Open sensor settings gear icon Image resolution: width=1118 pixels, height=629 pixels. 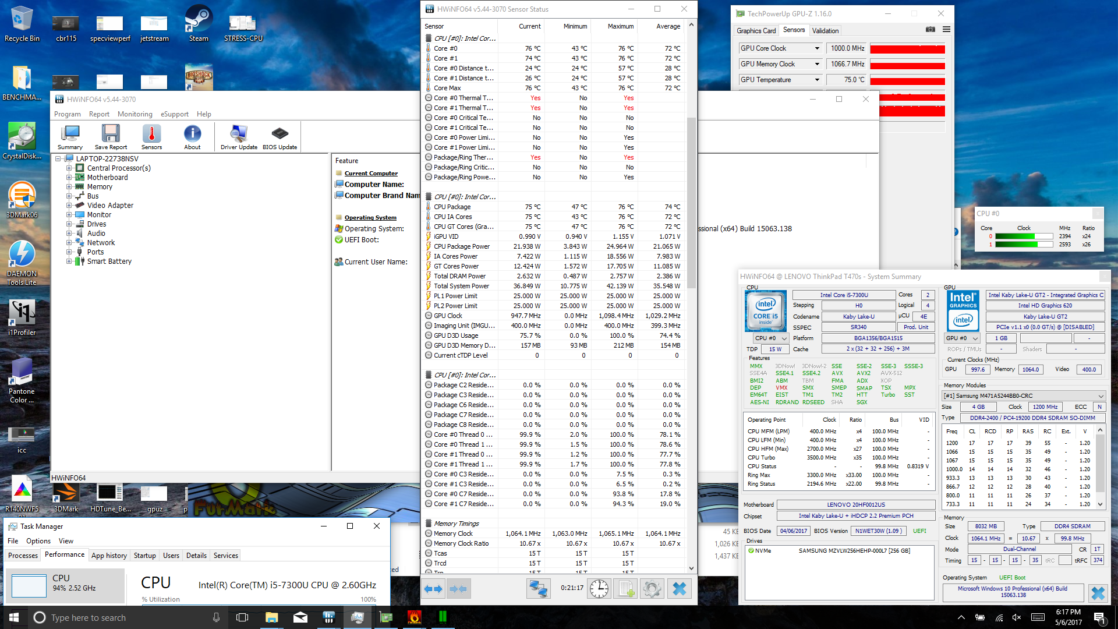coord(652,589)
